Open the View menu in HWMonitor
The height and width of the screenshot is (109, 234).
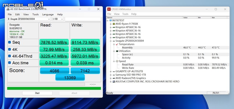point(117,14)
